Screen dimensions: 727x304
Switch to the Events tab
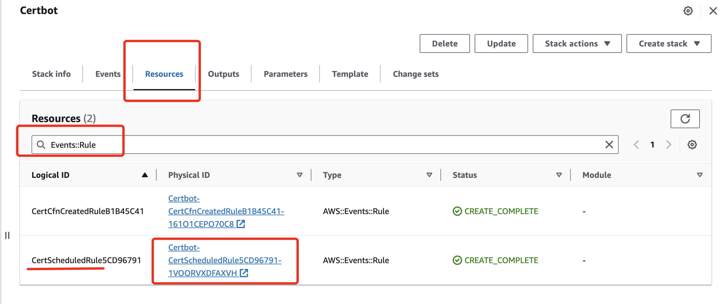point(108,74)
